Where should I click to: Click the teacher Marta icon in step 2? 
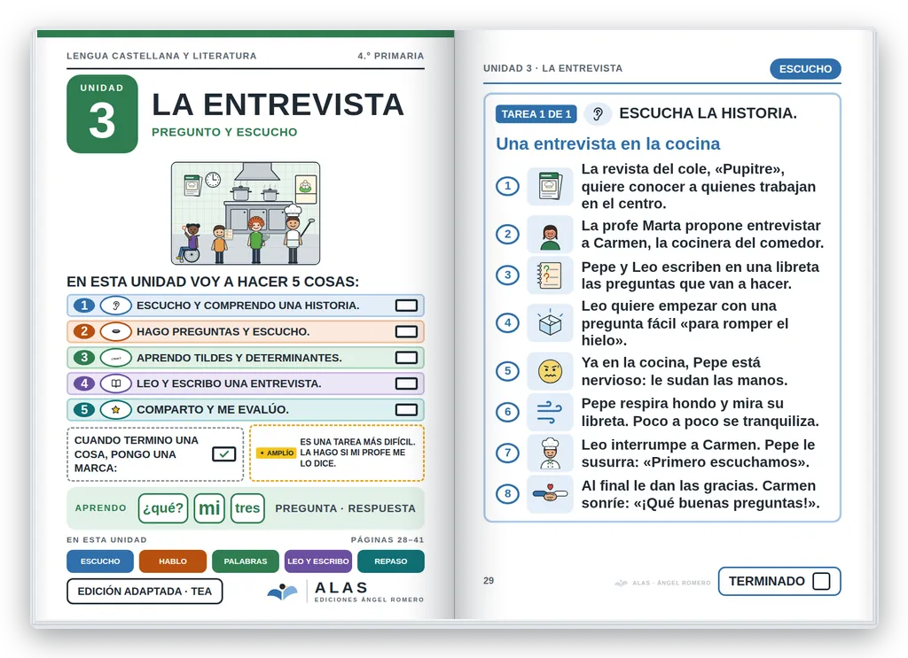tap(550, 234)
